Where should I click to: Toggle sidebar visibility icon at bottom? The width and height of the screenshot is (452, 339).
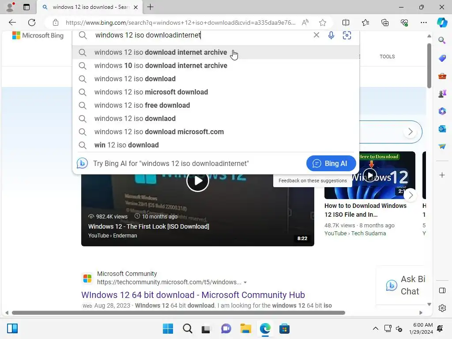pyautogui.click(x=442, y=290)
